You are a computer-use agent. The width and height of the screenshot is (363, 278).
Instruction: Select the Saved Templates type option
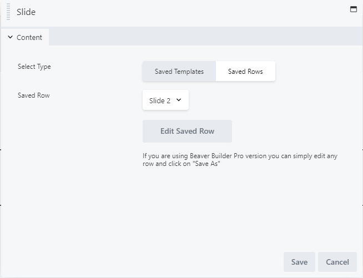point(179,71)
